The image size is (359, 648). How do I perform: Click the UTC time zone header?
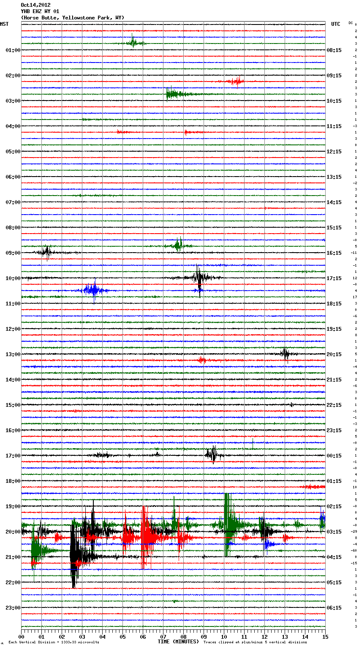336,24
